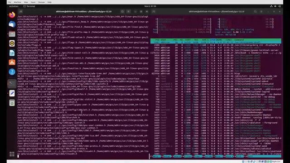
Task: Click new tab icon in left terminal
Action: tap(21, 11)
